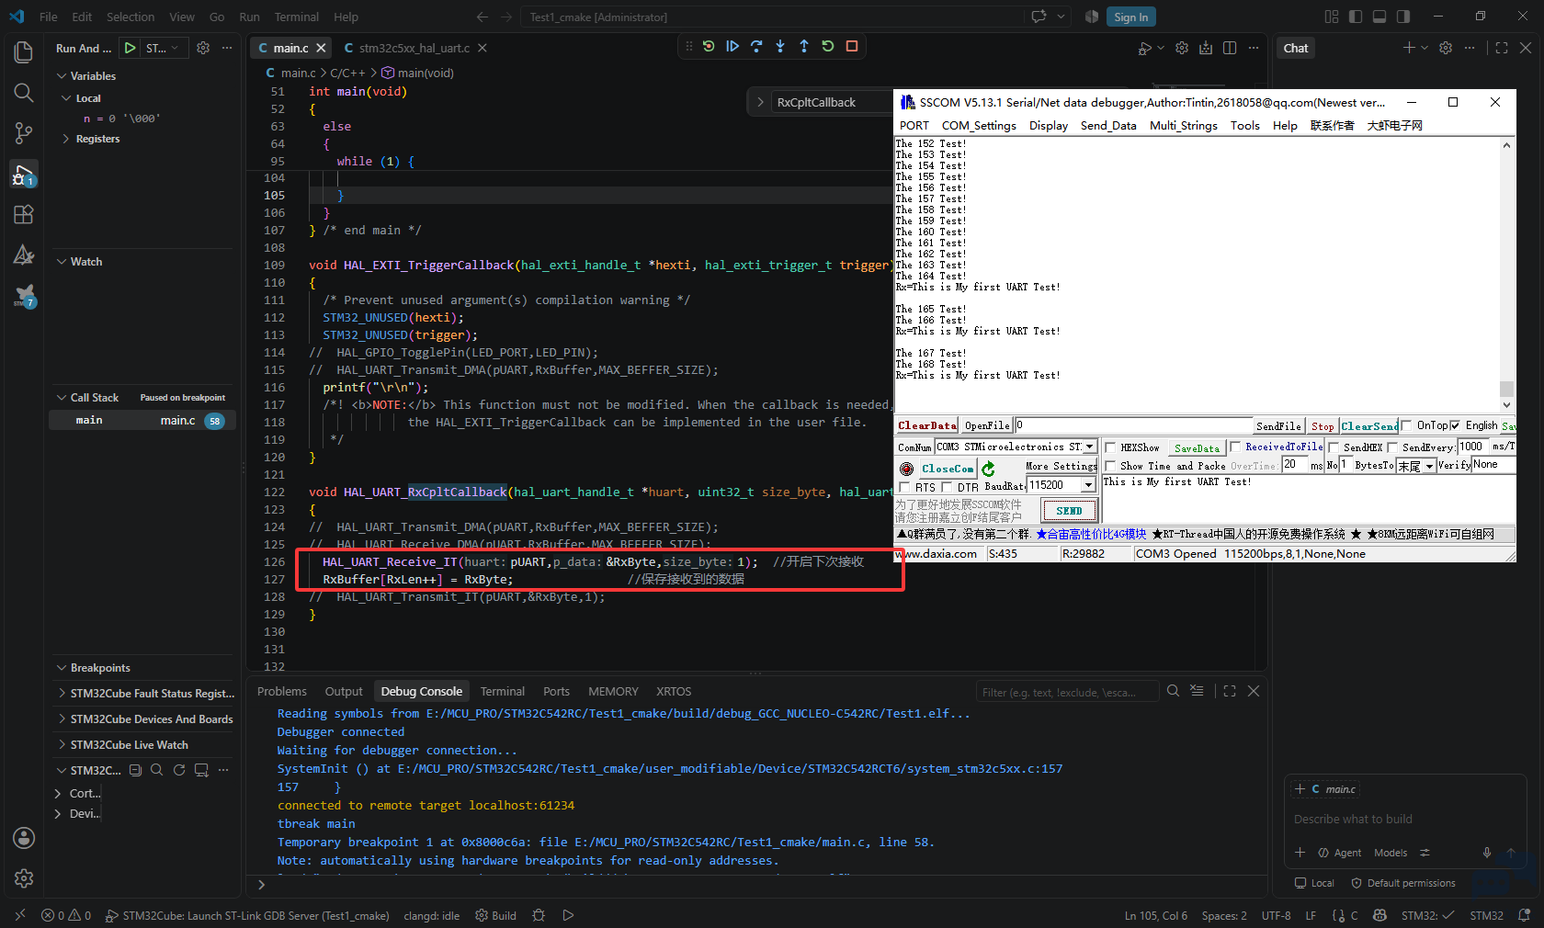The height and width of the screenshot is (928, 1544).
Task: Click the ClearData button in SSCOM
Action: (927, 425)
